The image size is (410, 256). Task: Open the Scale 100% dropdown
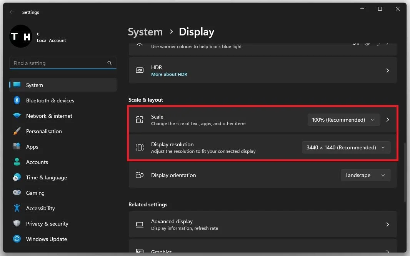[343, 120]
